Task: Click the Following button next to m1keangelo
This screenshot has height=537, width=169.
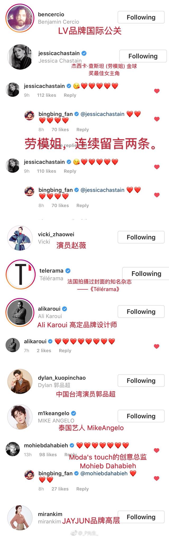Action: [x=141, y=416]
